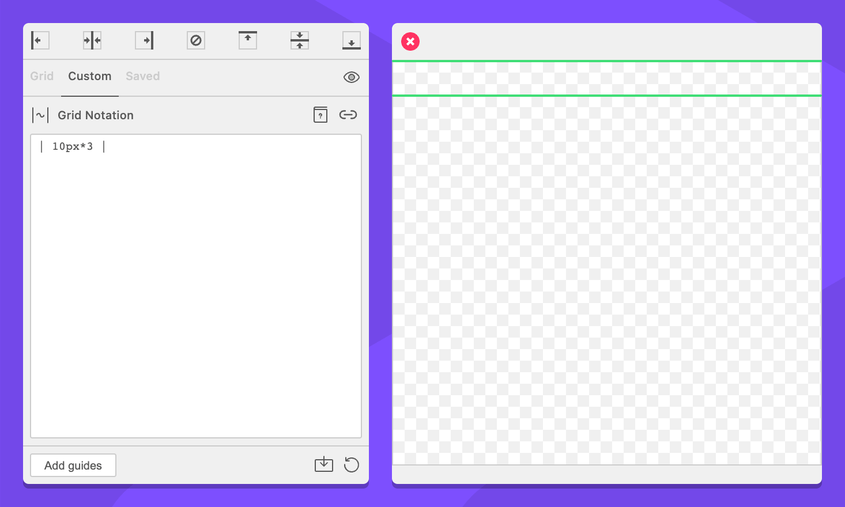Add a guide to the right edge
Image resolution: width=845 pixels, height=507 pixels.
144,40
